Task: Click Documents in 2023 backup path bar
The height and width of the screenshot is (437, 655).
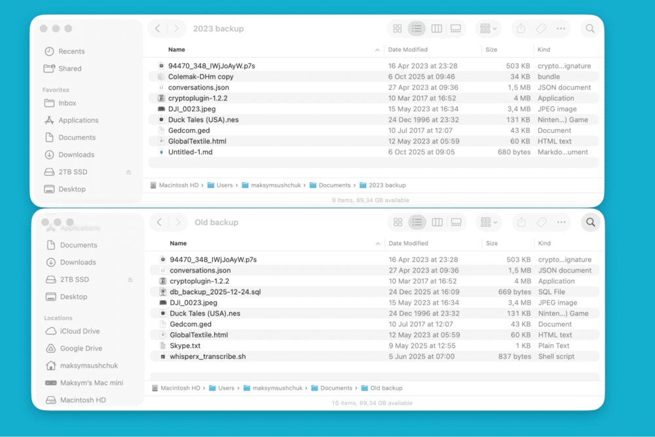Action: 330,185
